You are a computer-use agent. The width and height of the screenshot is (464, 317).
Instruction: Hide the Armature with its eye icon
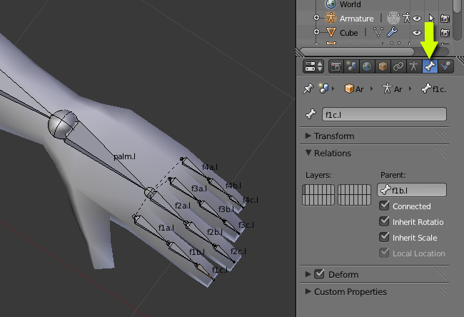[x=417, y=19]
